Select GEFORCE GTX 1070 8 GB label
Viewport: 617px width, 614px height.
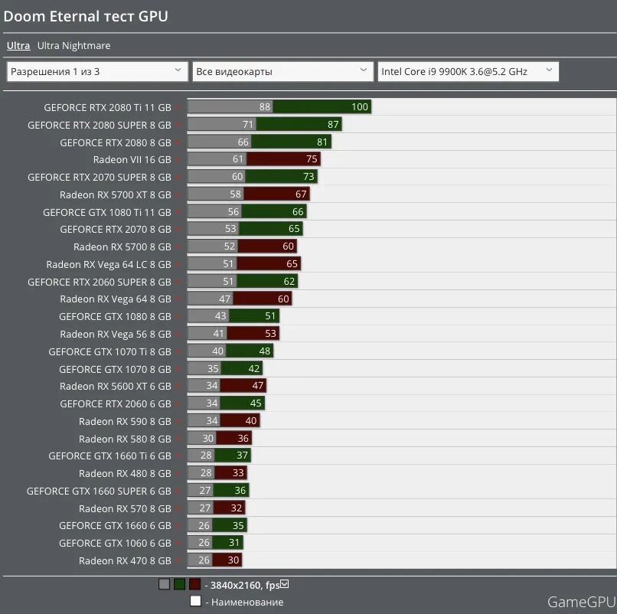click(116, 369)
